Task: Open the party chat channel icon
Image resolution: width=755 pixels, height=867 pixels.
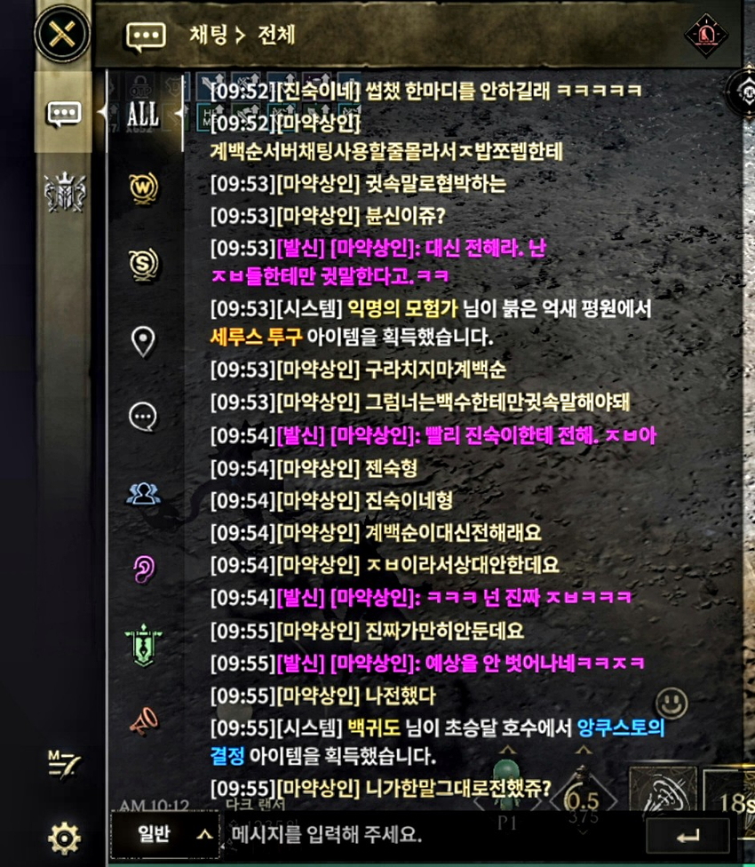Action: (143, 494)
